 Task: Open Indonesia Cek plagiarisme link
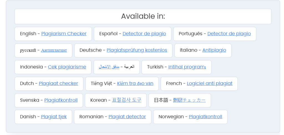(x=67, y=67)
